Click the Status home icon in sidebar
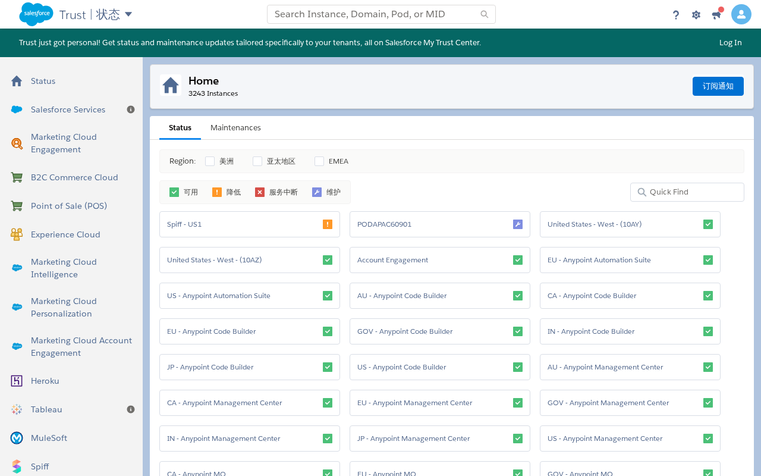This screenshot has width=761, height=476. pos(17,81)
